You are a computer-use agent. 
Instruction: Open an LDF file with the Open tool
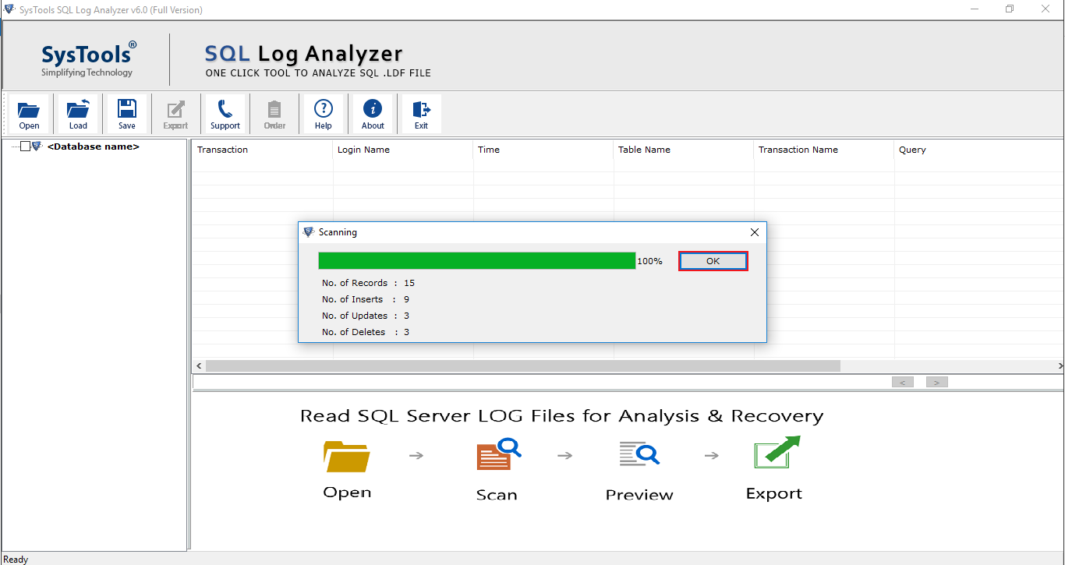coord(29,114)
